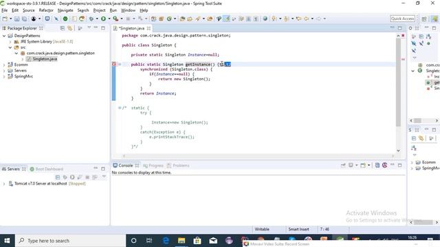The image size is (440, 247).
Task: Toggle Mark Occurrences toolbar button
Action: click(226, 19)
